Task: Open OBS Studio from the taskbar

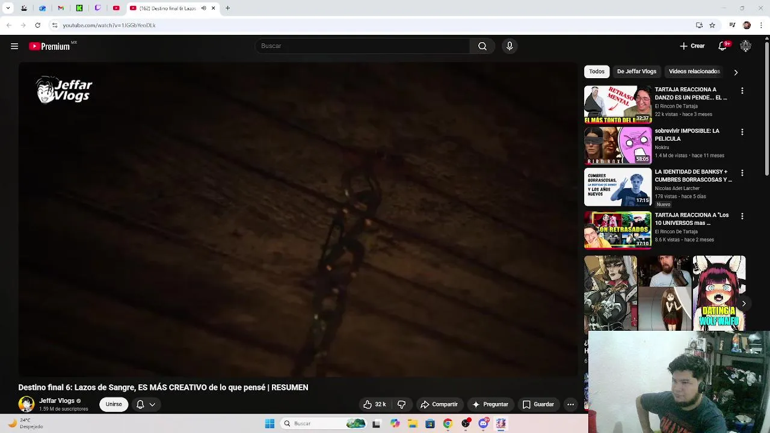Action: 466,423
